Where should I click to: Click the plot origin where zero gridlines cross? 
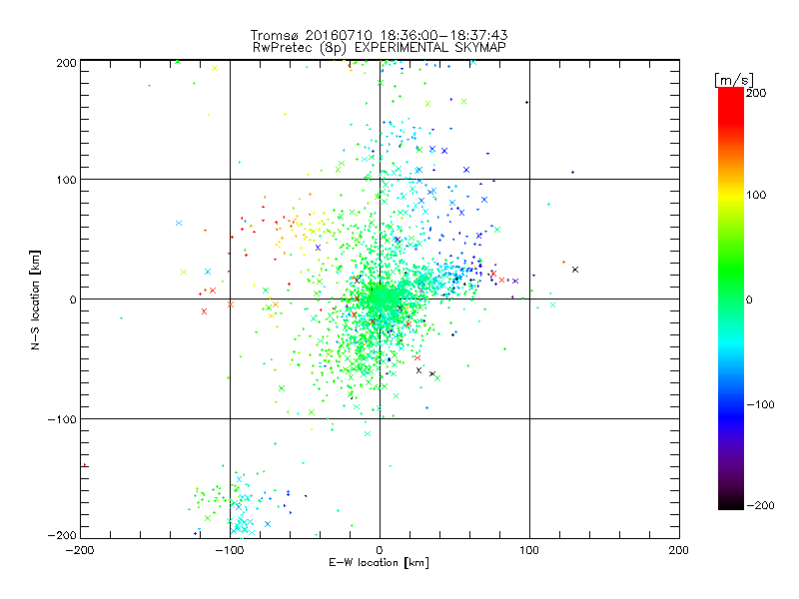[380, 299]
